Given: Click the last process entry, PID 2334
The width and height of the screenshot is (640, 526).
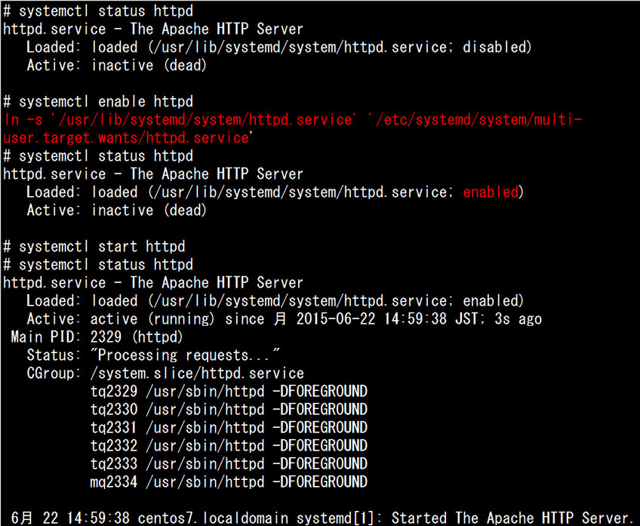Looking at the screenshot, I should point(229,482).
